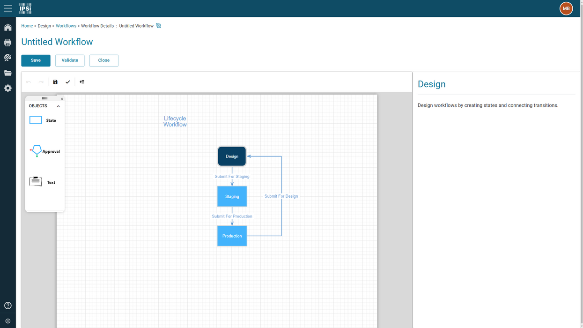The image size is (583, 328).
Task: Select the State rectangle object icon
Action: click(36, 120)
